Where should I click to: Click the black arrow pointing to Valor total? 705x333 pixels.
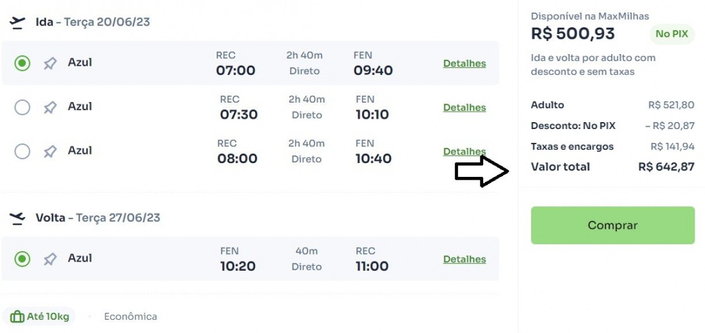point(482,171)
